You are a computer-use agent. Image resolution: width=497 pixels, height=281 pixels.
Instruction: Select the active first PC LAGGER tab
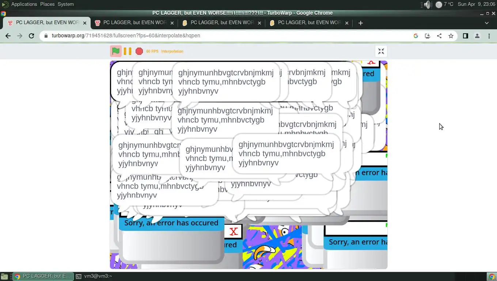tap(47, 23)
